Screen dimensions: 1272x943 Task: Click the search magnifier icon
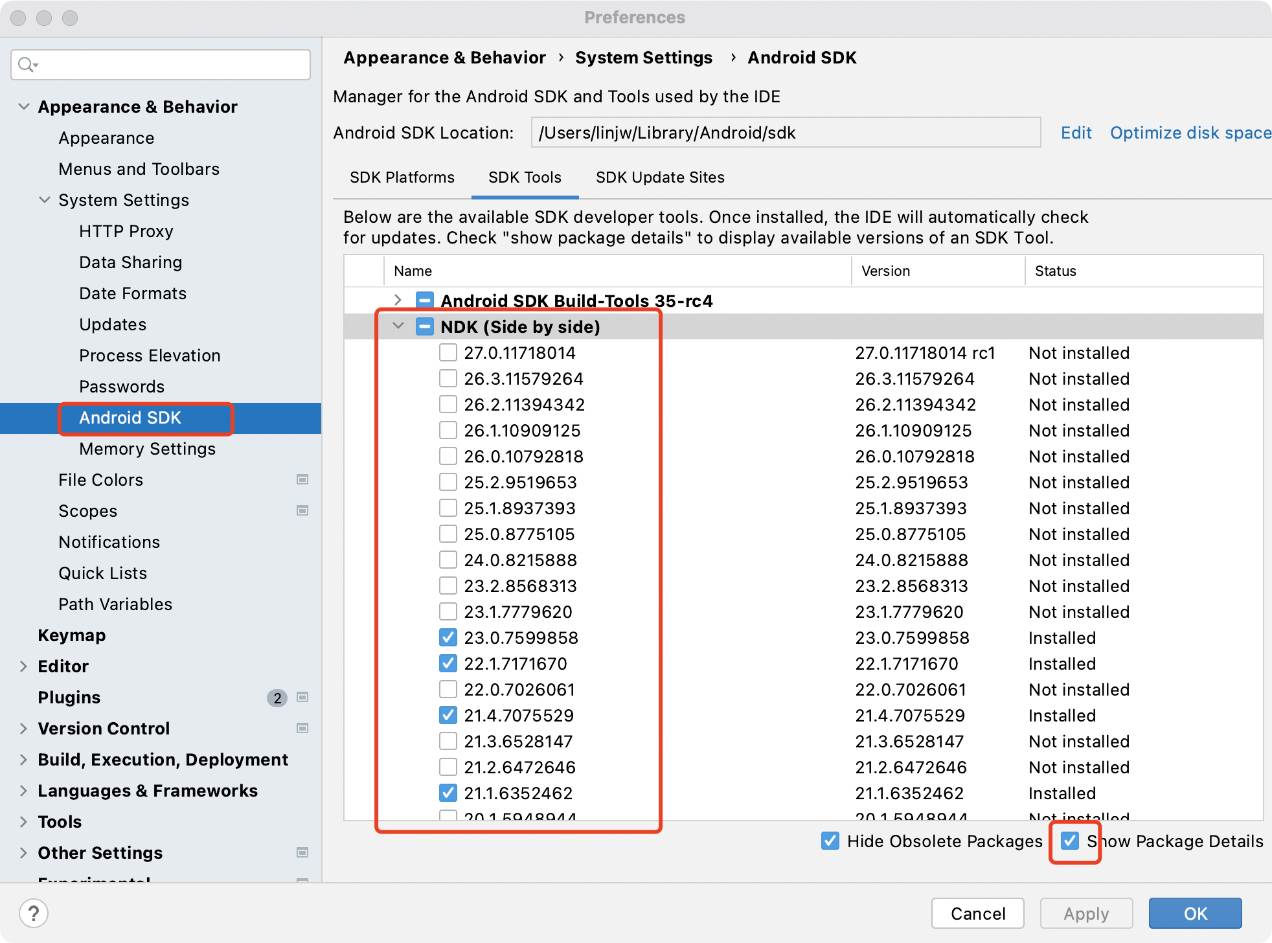27,65
